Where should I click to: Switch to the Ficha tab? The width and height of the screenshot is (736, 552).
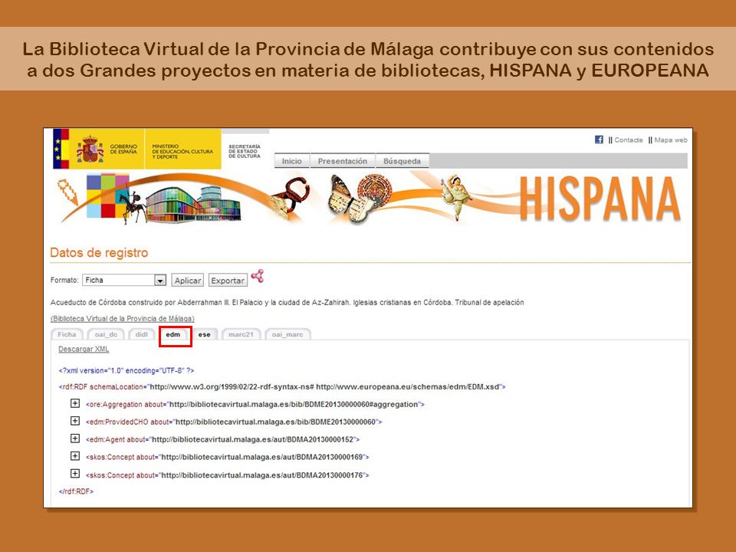tap(67, 334)
